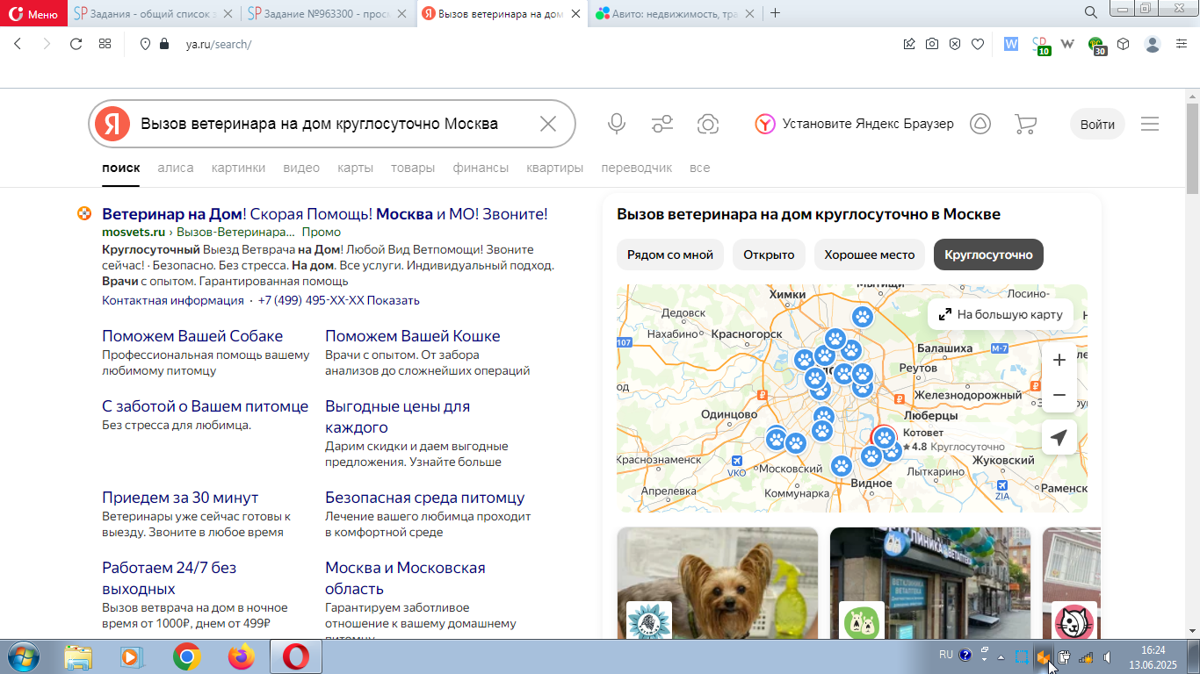Screen dimensions: 1200x674
Task: Open the clinic storefront photo card
Action: 930,583
